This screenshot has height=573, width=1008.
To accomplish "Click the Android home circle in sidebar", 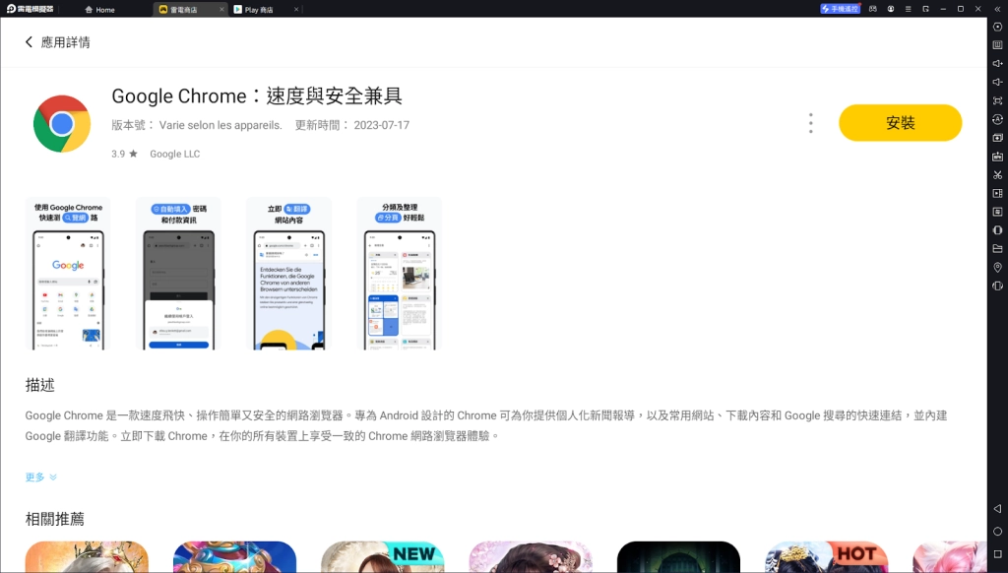I will pos(998,532).
